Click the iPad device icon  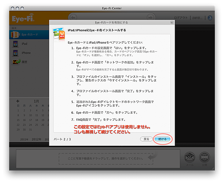coord(15,44)
